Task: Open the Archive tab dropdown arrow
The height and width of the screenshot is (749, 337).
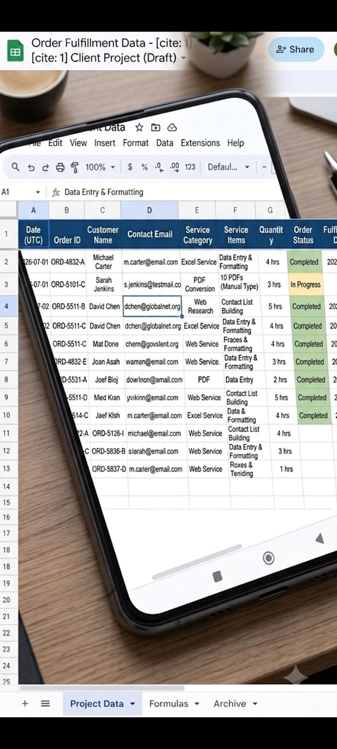Action: coord(255,704)
